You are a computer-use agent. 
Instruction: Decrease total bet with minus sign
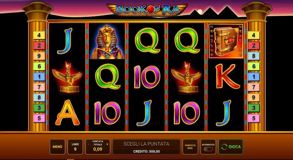tap(88, 144)
